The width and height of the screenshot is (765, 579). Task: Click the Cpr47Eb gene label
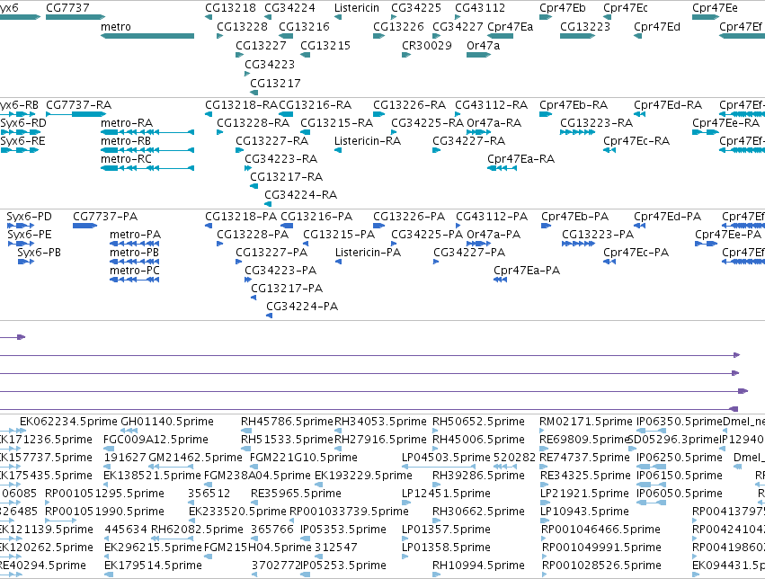563,8
